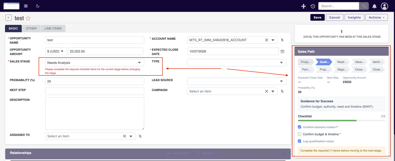
Task: Toggle dark mode moon icon
Action: 38,6
